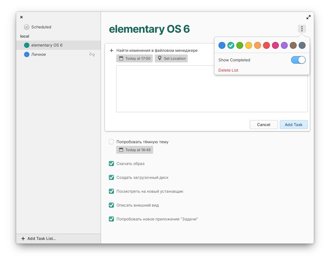Uncheck the Скачать образ task

112,164
